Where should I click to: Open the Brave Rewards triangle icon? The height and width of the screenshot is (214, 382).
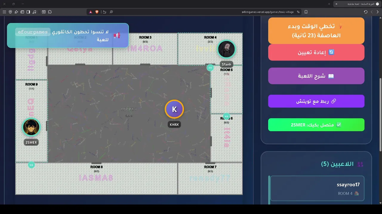click(91, 12)
